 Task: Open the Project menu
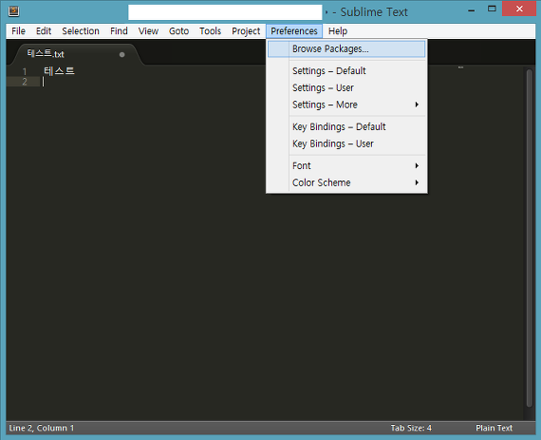(246, 31)
